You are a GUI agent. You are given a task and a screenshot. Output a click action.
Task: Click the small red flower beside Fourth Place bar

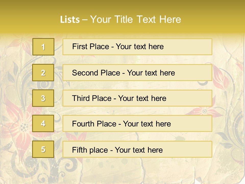coord(205,111)
